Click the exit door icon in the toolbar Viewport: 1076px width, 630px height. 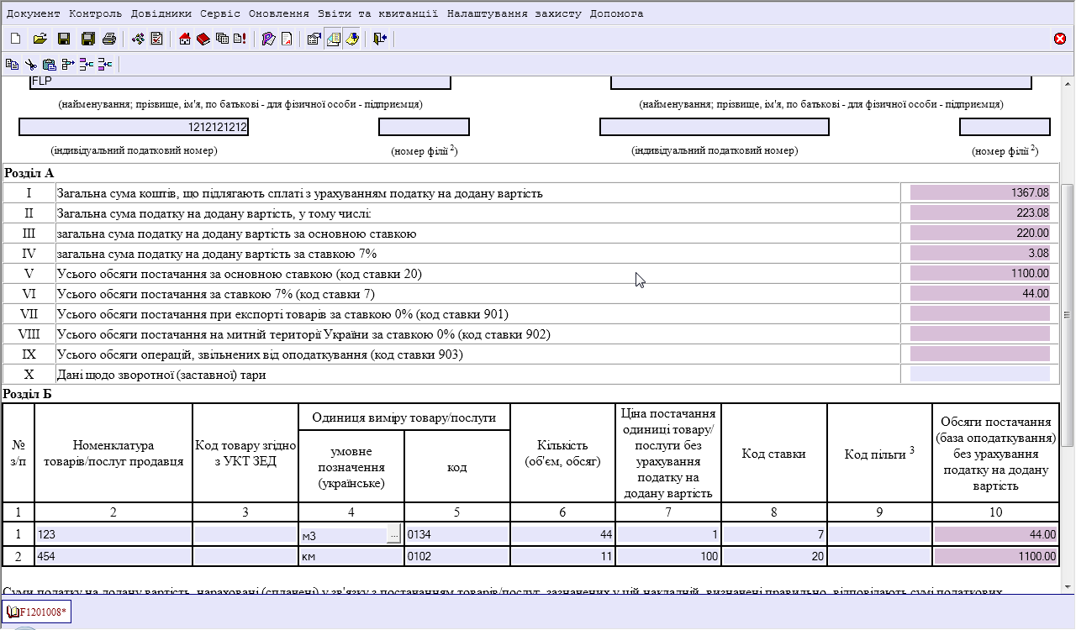pyautogui.click(x=380, y=39)
